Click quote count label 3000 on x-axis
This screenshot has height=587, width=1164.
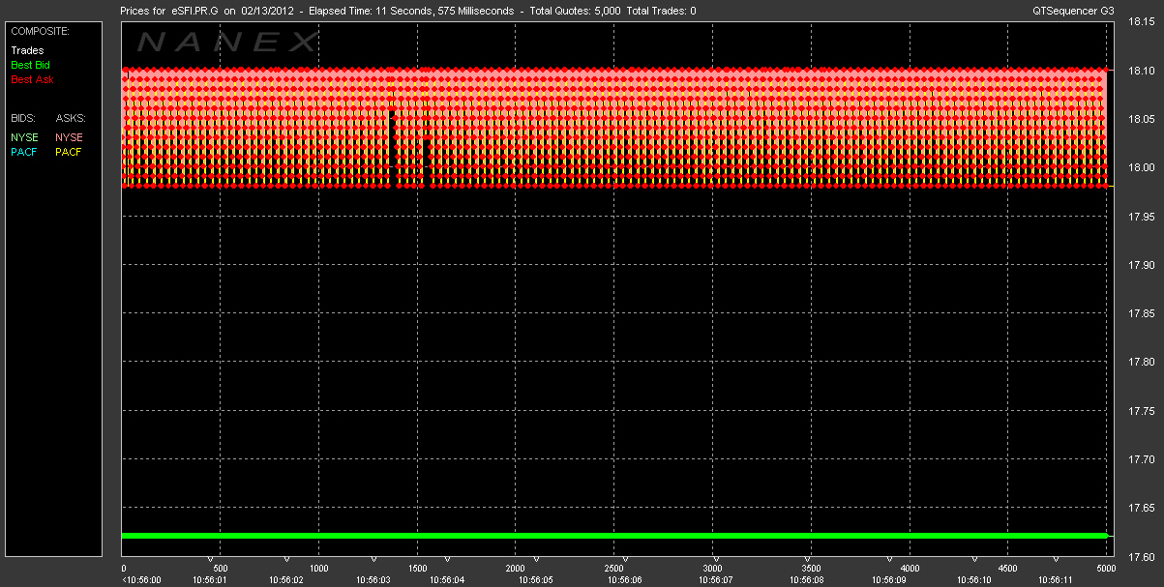coord(713,569)
